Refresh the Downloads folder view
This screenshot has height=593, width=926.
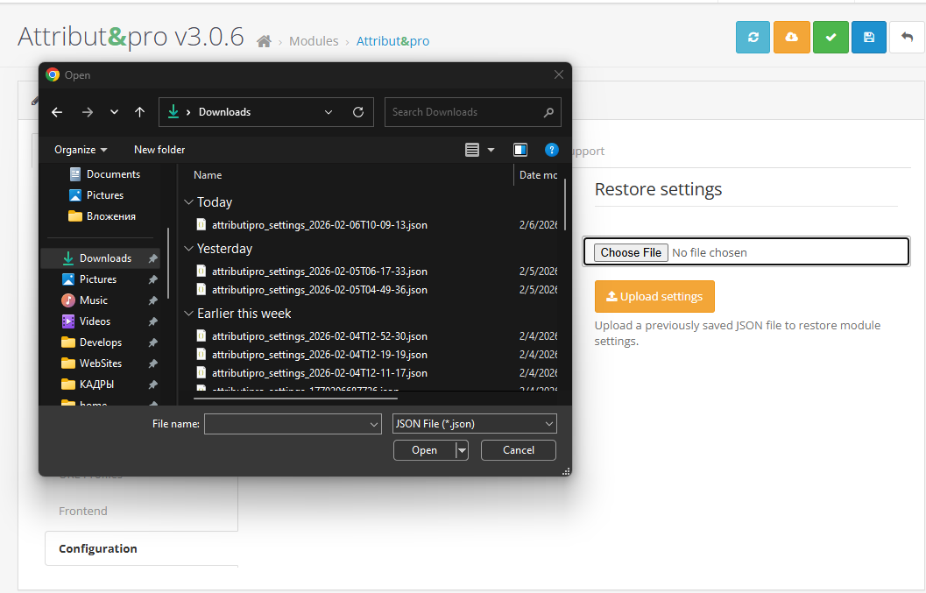click(x=358, y=112)
